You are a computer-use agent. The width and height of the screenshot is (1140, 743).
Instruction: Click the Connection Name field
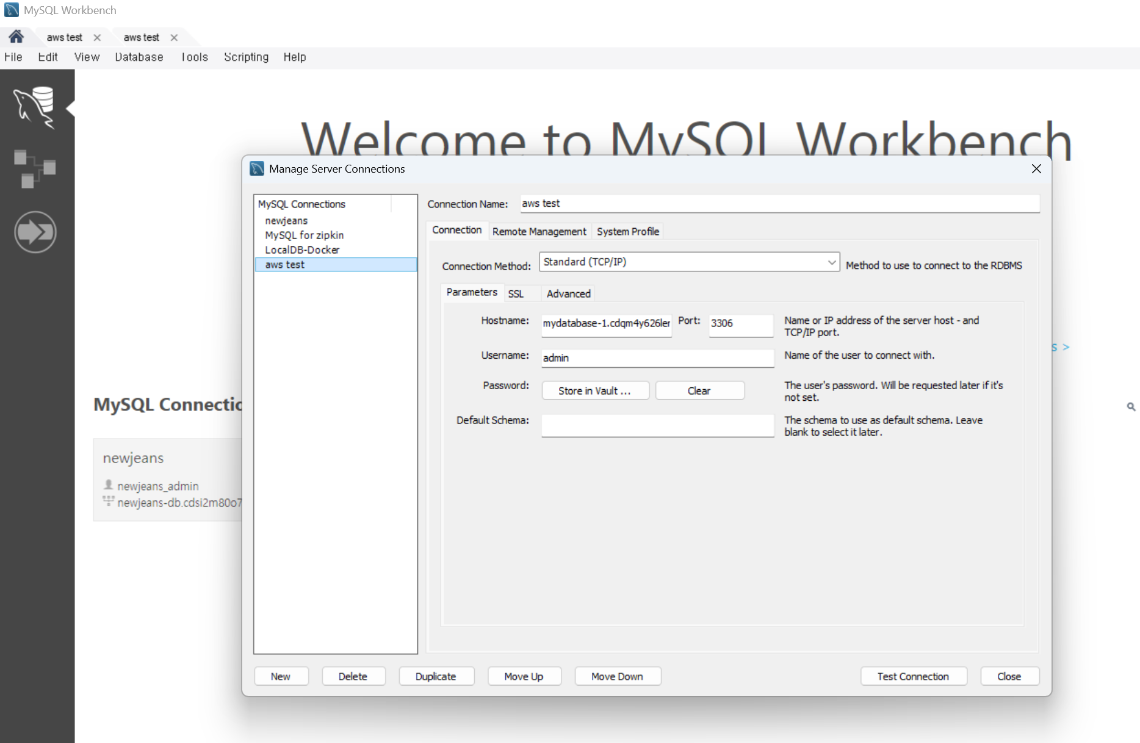779,204
